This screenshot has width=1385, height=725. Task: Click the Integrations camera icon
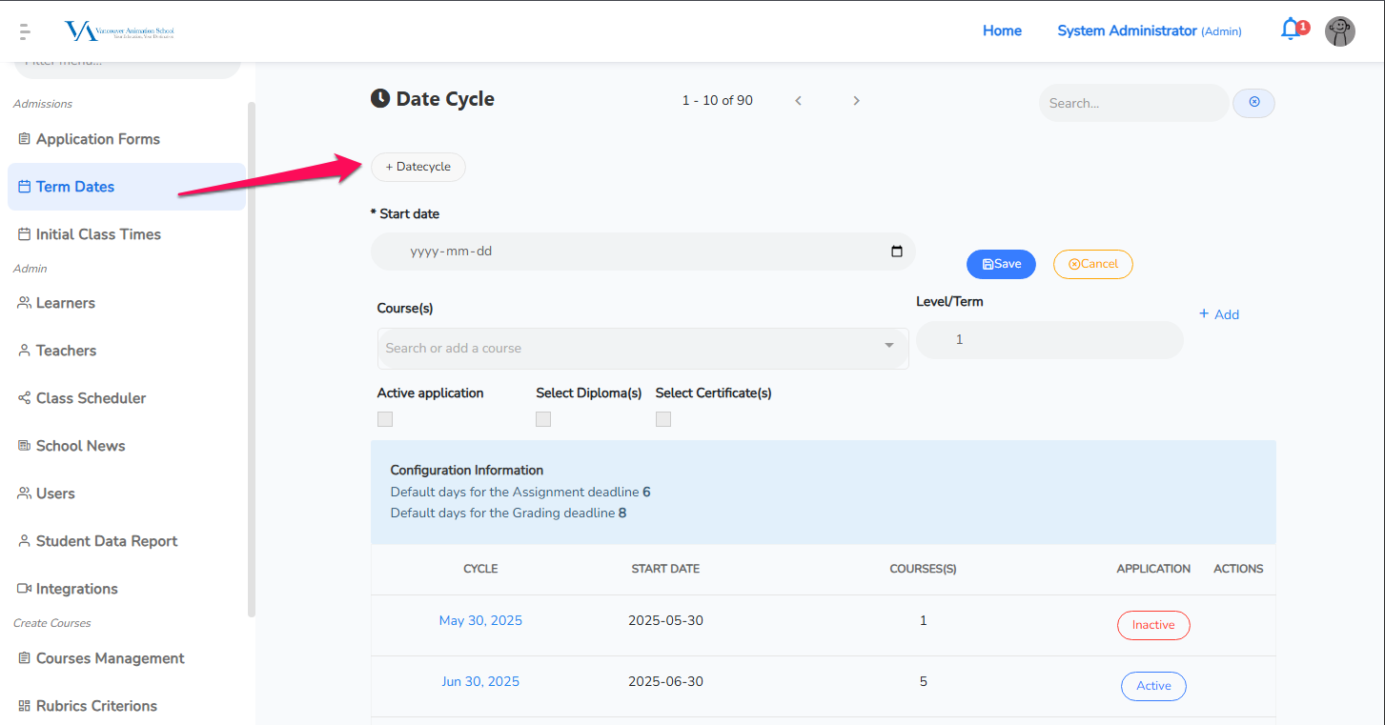[25, 589]
